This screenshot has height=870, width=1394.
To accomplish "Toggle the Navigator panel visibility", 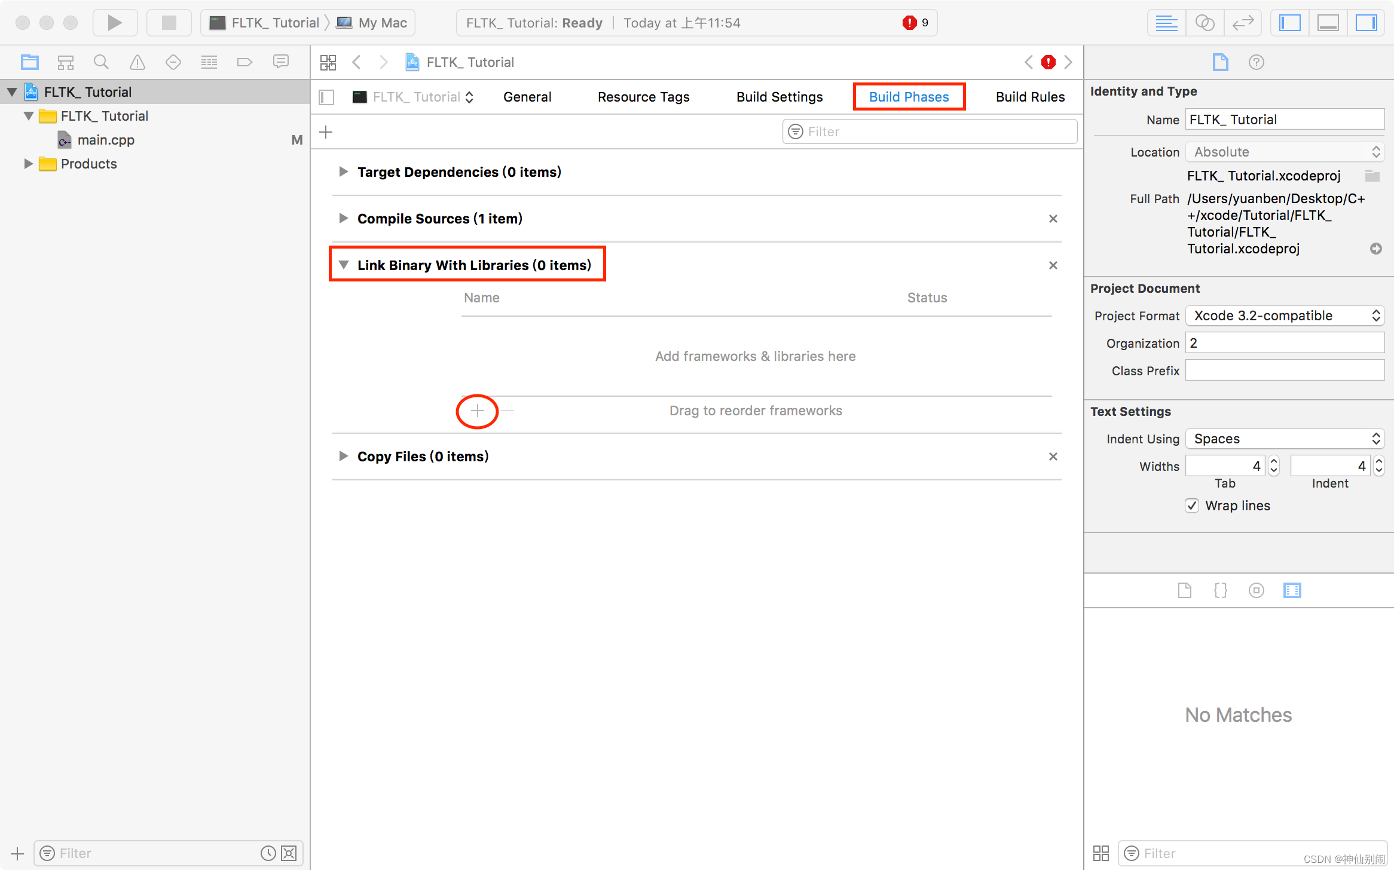I will 1290,23.
